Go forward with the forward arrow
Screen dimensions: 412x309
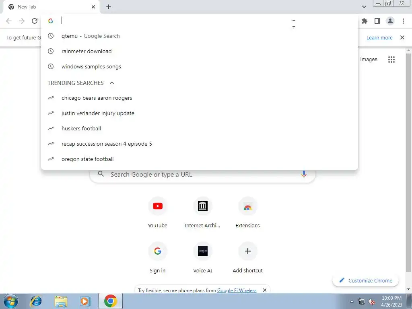coord(22,21)
